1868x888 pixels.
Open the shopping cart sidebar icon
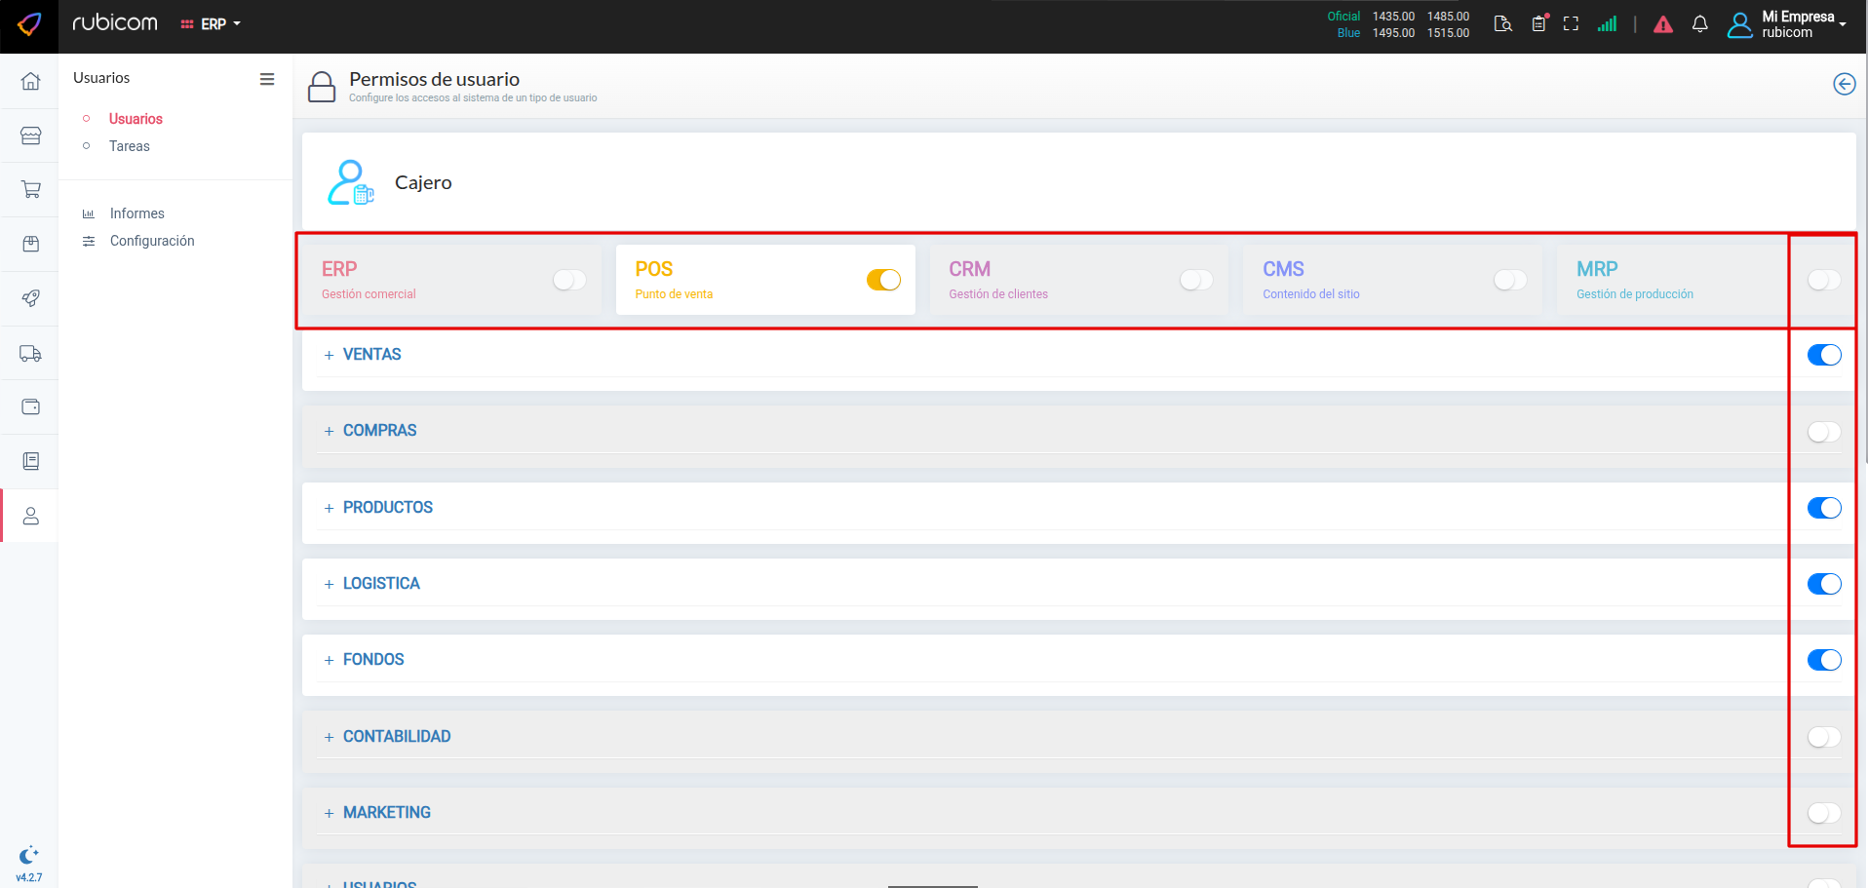coord(30,189)
